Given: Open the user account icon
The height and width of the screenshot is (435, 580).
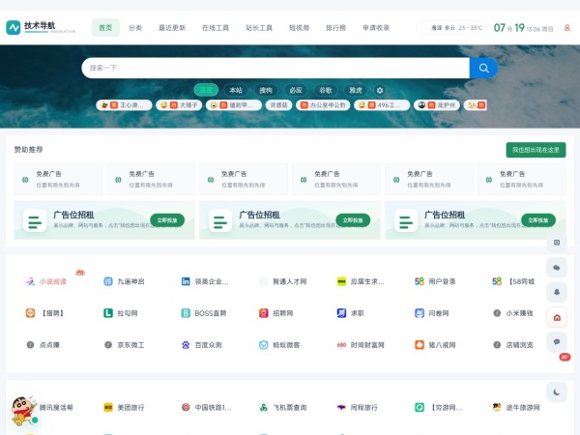Looking at the screenshot, I should tap(567, 28).
